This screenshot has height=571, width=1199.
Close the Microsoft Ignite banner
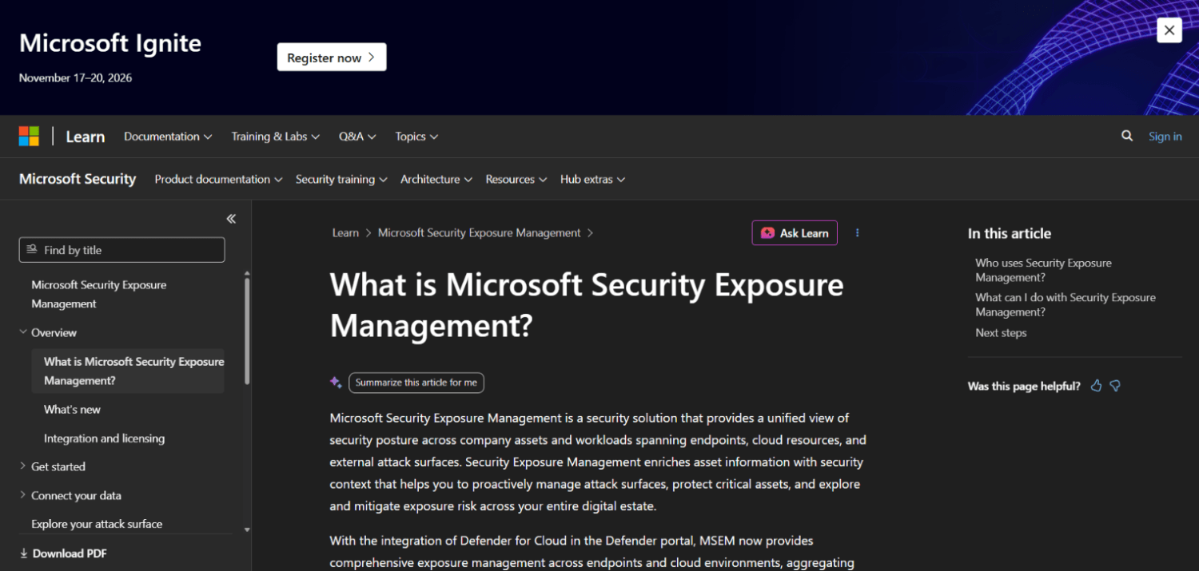1169,30
